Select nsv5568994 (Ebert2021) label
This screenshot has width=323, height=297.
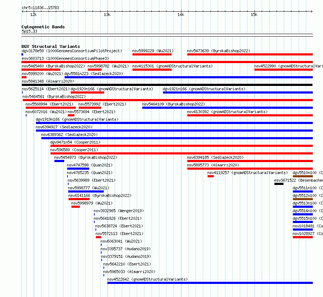49,104
